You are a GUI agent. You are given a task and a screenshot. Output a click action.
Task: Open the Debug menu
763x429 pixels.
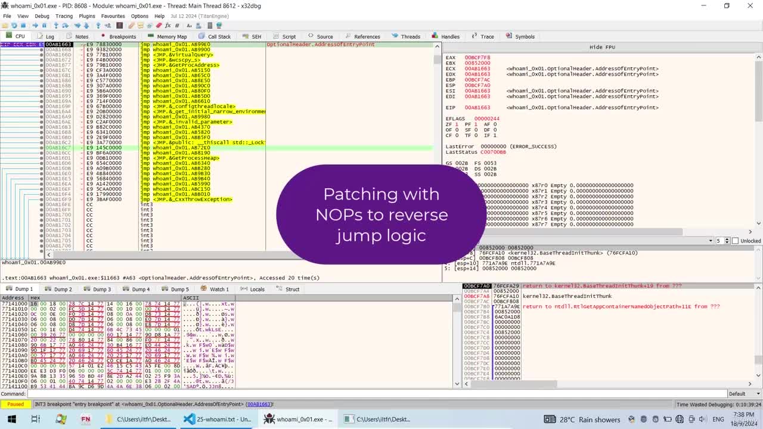pyautogui.click(x=42, y=16)
